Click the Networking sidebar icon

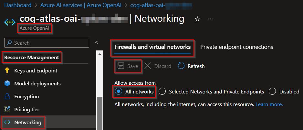tap(7, 123)
